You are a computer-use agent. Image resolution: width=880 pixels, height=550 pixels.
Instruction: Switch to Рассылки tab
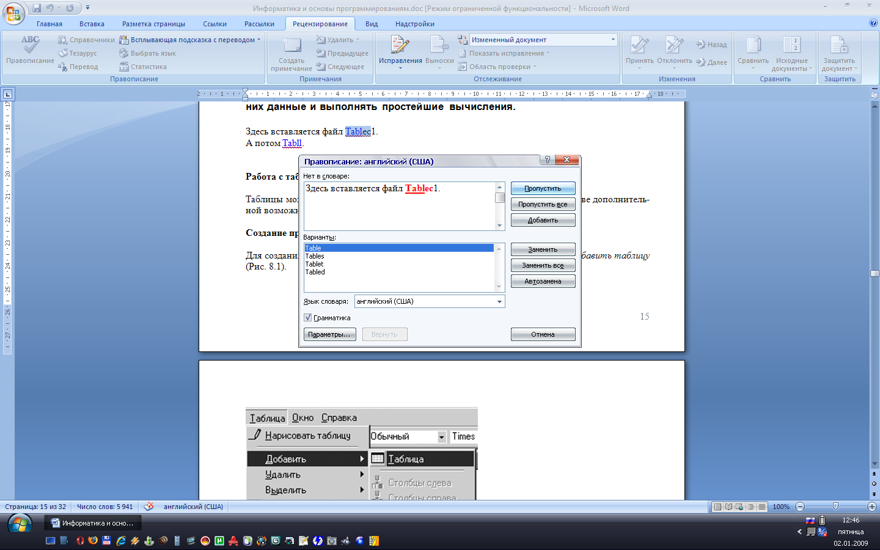[x=259, y=24]
